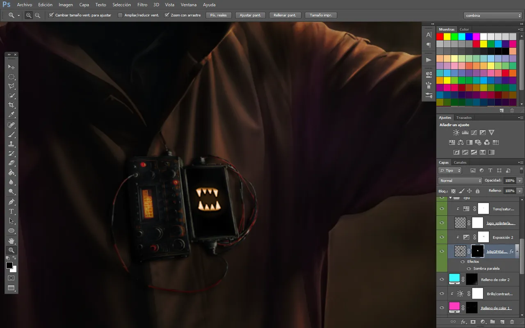Viewport: 525px width, 328px height.
Task: Click the 'Tamaño impr.' button
Action: [x=321, y=15]
